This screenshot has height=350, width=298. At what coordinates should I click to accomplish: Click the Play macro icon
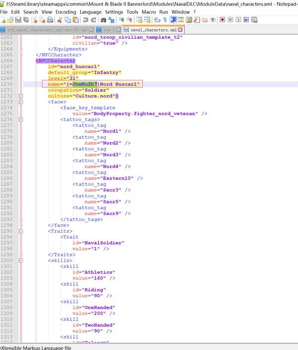[x=239, y=20]
